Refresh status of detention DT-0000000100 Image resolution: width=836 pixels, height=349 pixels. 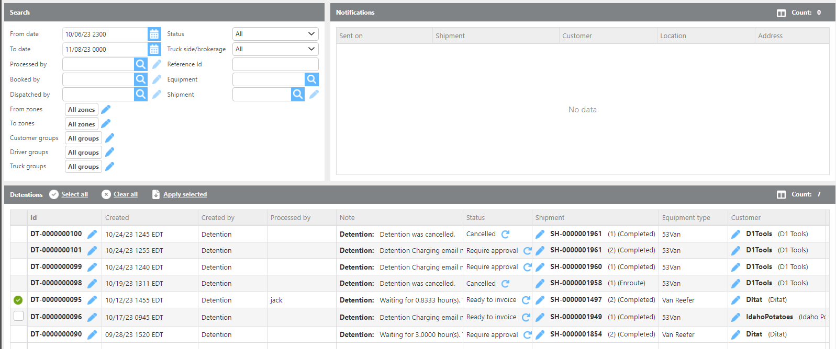click(505, 234)
